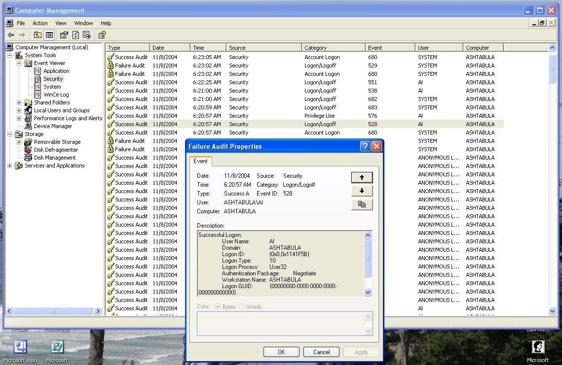
Task: Collapse the System Tools node
Action: (x=10, y=56)
